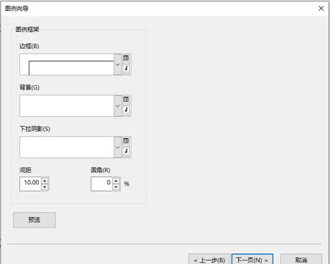
Task: Open the properties icon for 下拉阴影
Action: point(126,151)
